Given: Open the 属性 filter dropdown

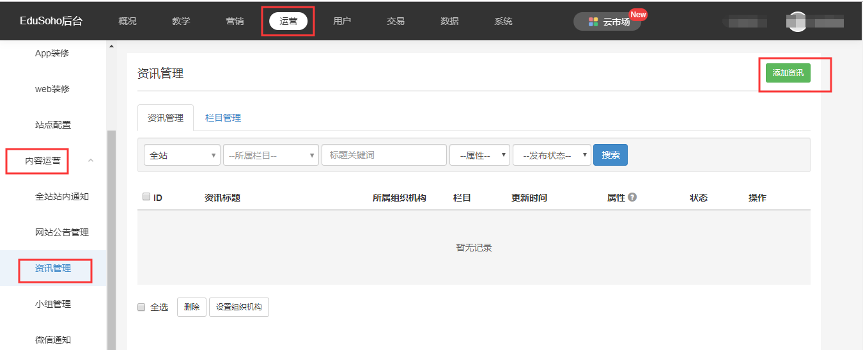Looking at the screenshot, I should pos(479,155).
